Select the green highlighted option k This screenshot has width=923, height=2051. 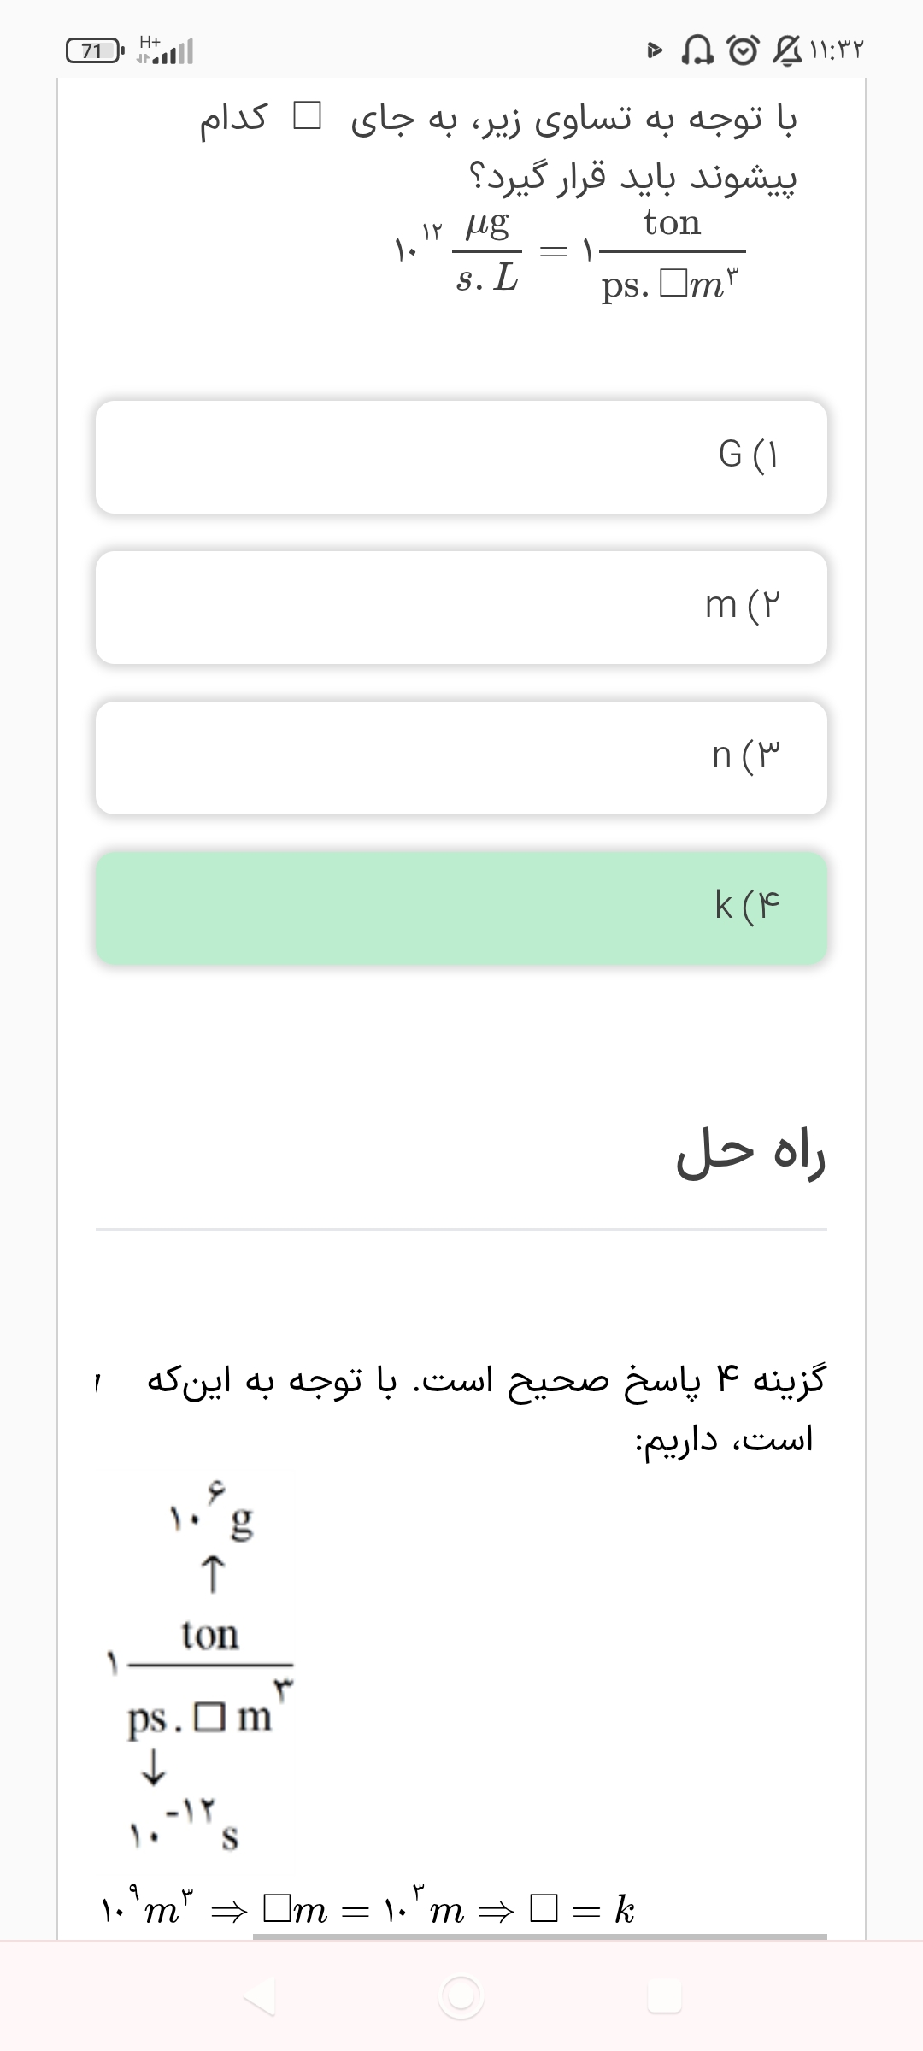point(461,908)
